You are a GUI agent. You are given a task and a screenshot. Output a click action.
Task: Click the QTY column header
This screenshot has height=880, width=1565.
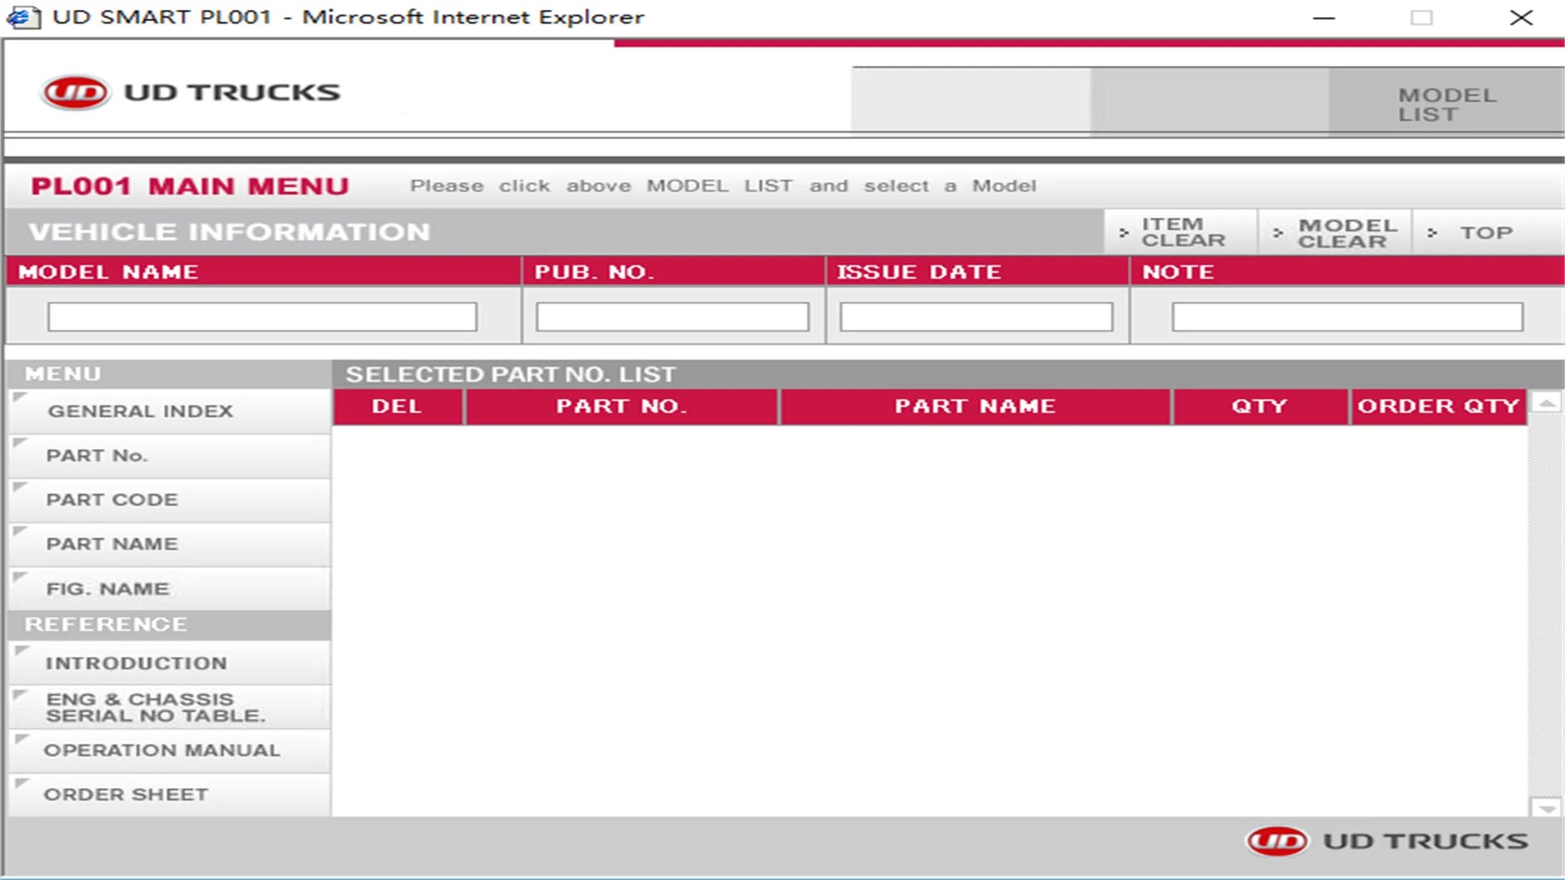[1260, 407]
